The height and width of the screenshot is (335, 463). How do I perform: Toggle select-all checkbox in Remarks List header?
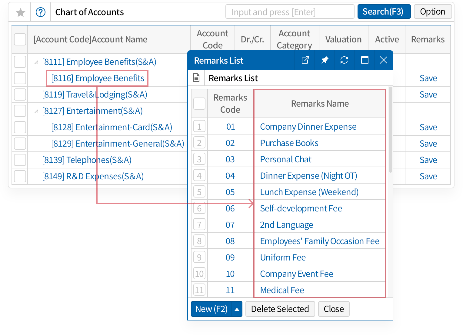199,104
